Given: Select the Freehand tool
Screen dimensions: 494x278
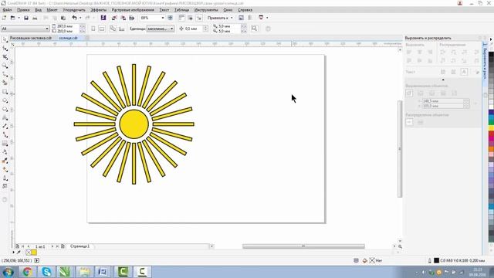Looking at the screenshot, I should (x=5, y=74).
